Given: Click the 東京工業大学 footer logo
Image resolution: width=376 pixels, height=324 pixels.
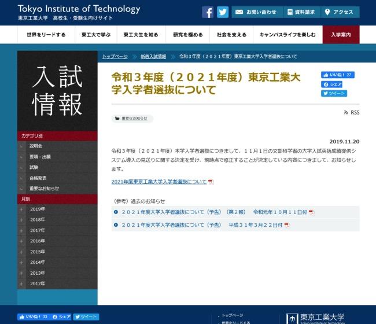Looking at the screenshot, I should coord(316,318).
